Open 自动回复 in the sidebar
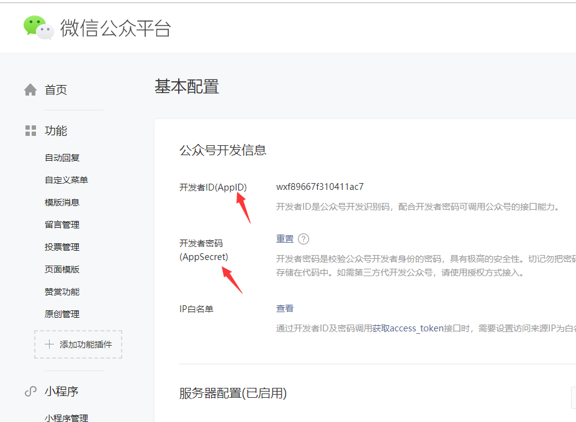 point(62,158)
